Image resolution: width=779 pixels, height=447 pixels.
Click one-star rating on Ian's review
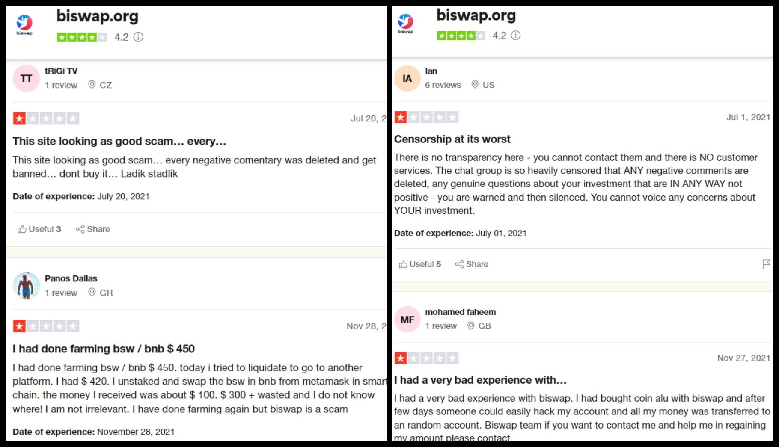tap(426, 117)
